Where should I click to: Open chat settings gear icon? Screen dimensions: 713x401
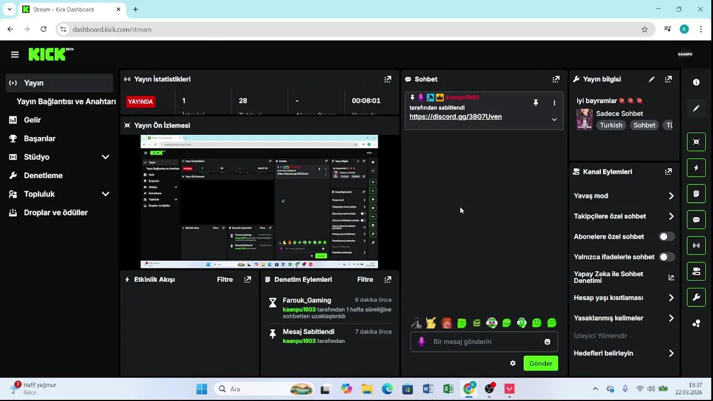[513, 363]
